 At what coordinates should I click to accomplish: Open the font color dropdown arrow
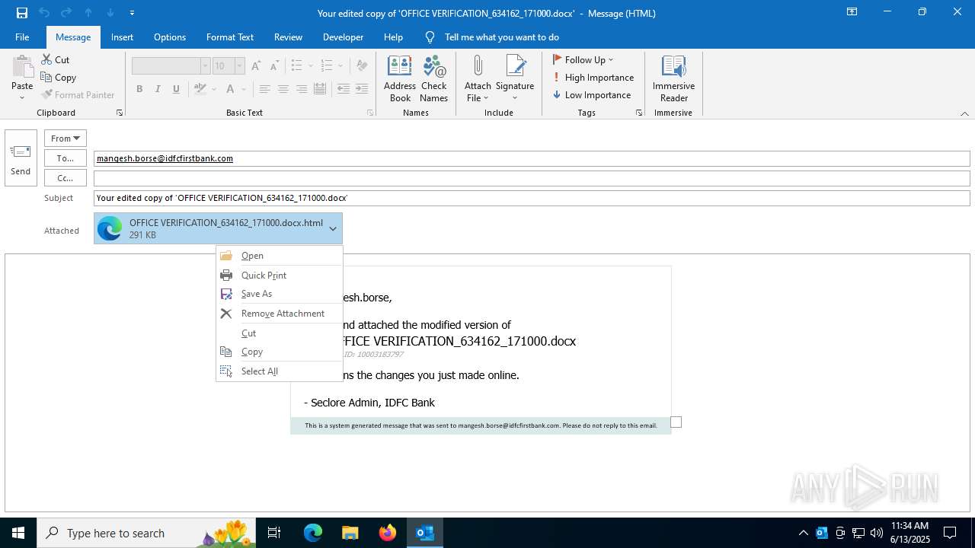point(244,89)
